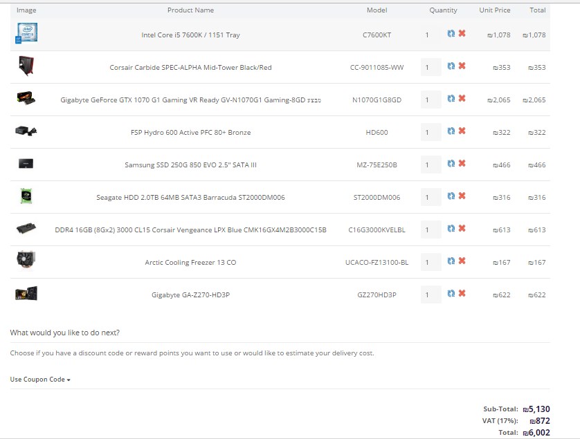Edit quantity field for Corsair Carbide case

(431, 67)
